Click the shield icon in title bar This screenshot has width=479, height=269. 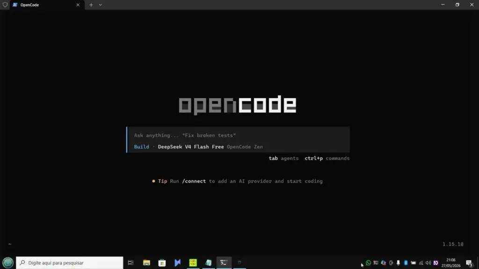(x=5, y=5)
